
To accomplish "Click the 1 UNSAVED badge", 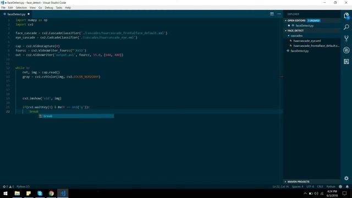I will pos(313,20).
